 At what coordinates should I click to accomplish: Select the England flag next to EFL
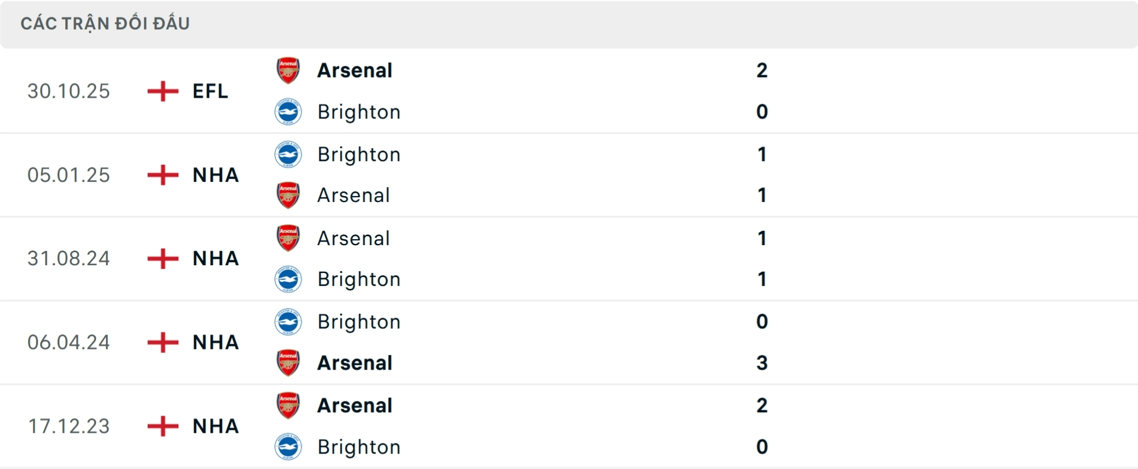(161, 91)
